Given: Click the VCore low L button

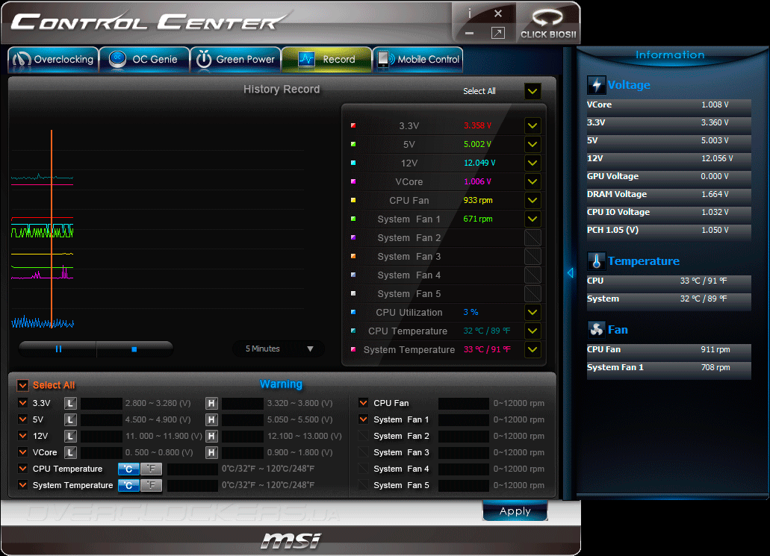Looking at the screenshot, I should pyautogui.click(x=71, y=452).
